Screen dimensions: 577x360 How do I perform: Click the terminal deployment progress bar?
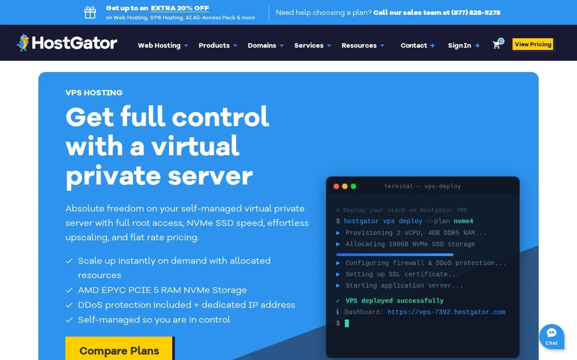click(x=394, y=255)
